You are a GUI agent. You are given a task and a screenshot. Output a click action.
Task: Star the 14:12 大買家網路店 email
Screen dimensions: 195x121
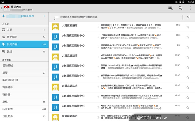tap(188, 27)
